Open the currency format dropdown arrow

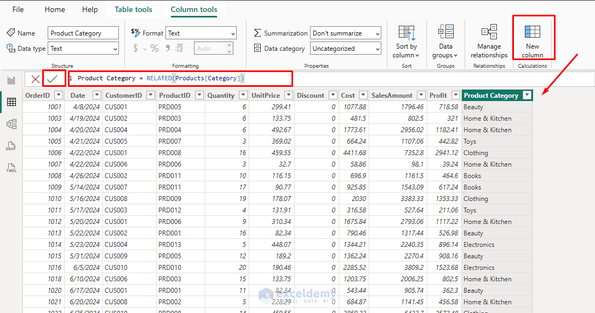(x=145, y=49)
